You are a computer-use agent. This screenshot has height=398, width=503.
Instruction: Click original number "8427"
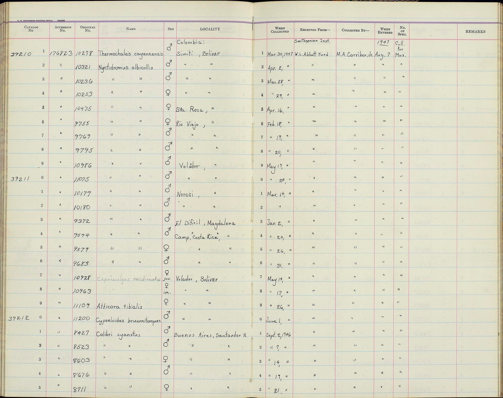coord(81,333)
